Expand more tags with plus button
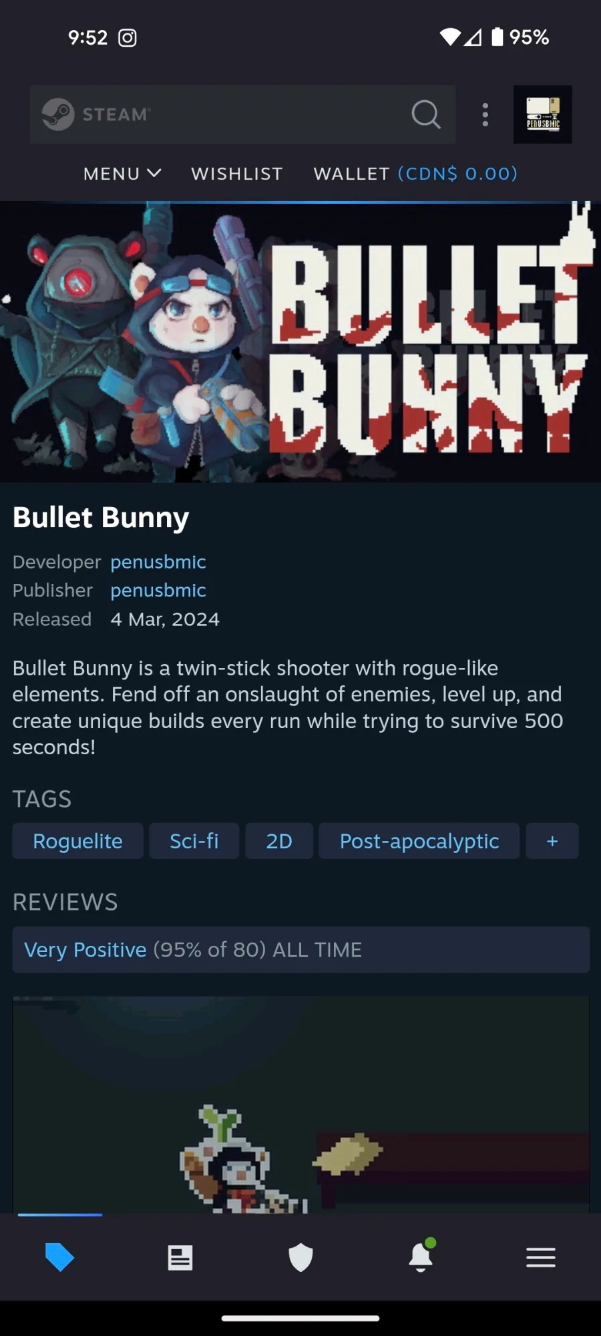The image size is (601, 1336). point(552,841)
